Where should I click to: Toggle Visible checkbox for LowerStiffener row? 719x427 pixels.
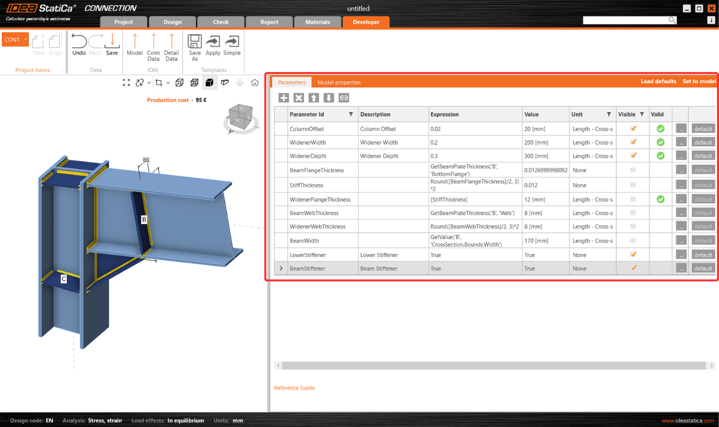pos(634,255)
